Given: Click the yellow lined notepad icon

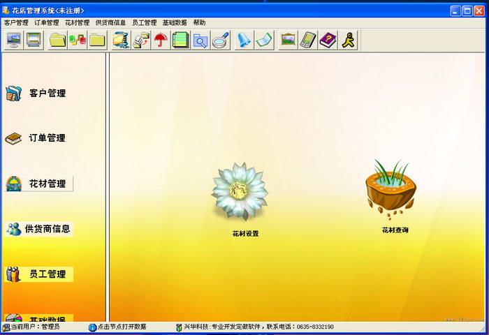Looking at the screenshot, I should click(180, 40).
